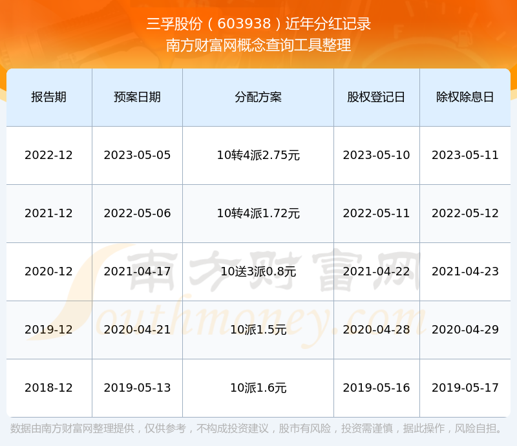This screenshot has width=517, height=446.
Task: Select proposal date 2022-05-06
Action: click(137, 213)
